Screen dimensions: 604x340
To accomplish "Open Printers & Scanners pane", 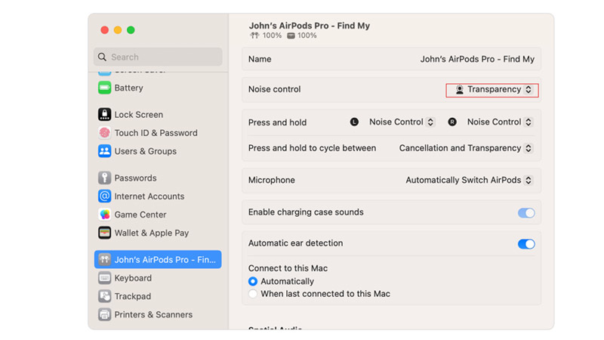I will pos(158,314).
